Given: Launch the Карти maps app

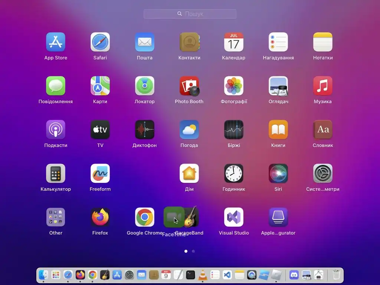Looking at the screenshot, I should pyautogui.click(x=100, y=86).
